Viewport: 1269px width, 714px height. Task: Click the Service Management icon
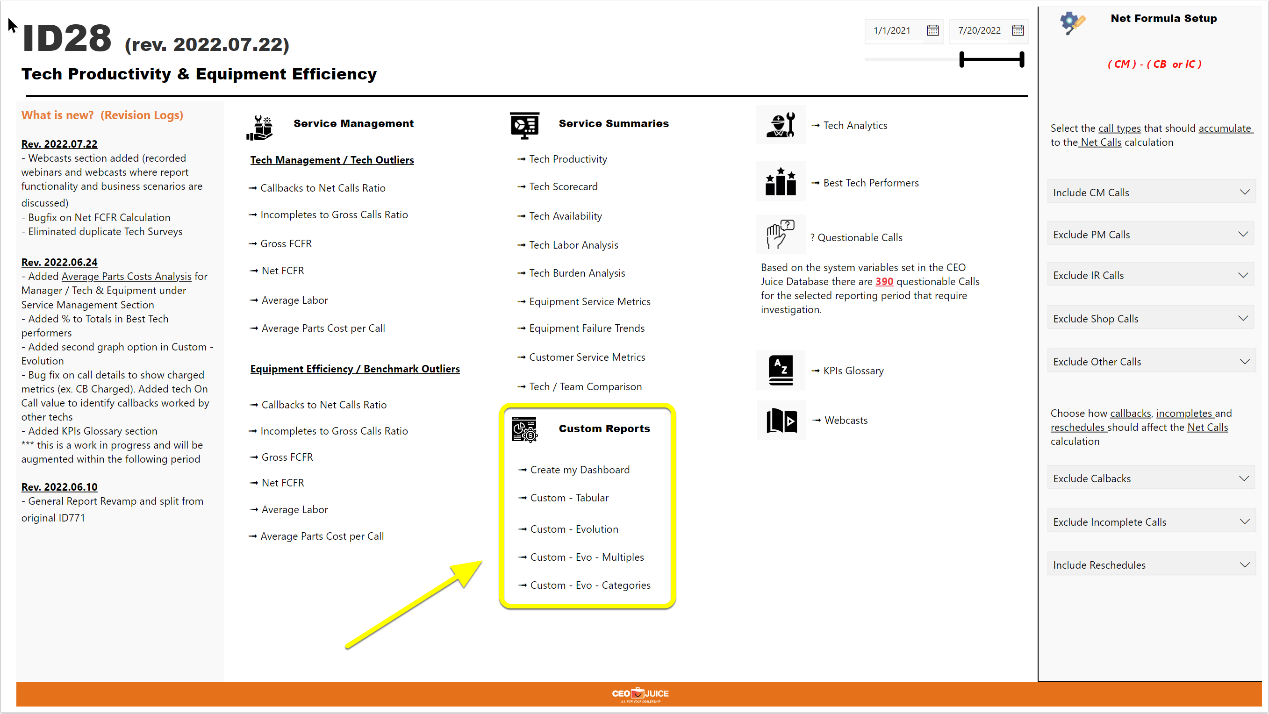(x=259, y=127)
